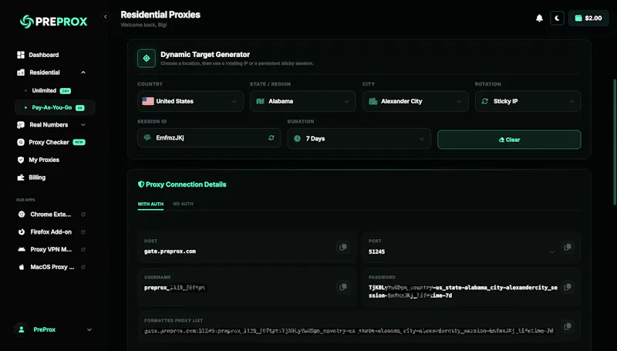Click the page vertical scrollbar

click(x=615, y=142)
